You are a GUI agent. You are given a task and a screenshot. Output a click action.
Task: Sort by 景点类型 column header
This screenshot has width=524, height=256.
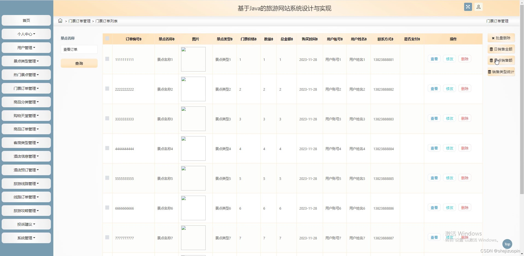225,39
